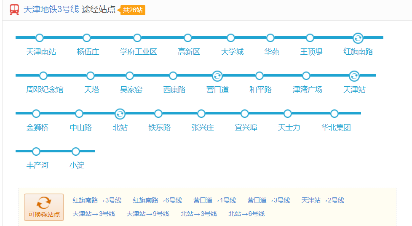Click the station circle above 杨伍庄
This screenshot has width=412, height=226.
click(x=87, y=38)
